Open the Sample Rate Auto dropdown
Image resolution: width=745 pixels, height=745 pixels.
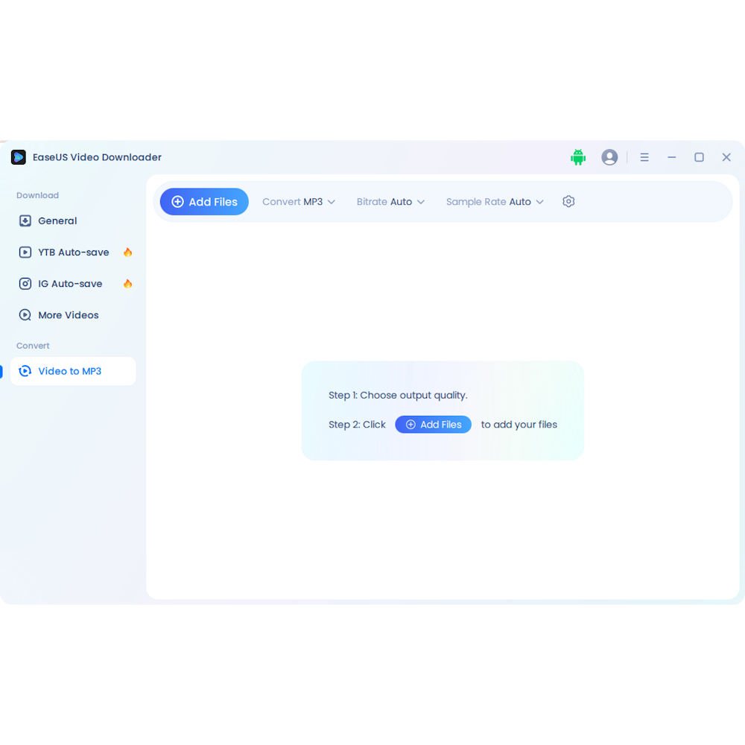click(494, 201)
